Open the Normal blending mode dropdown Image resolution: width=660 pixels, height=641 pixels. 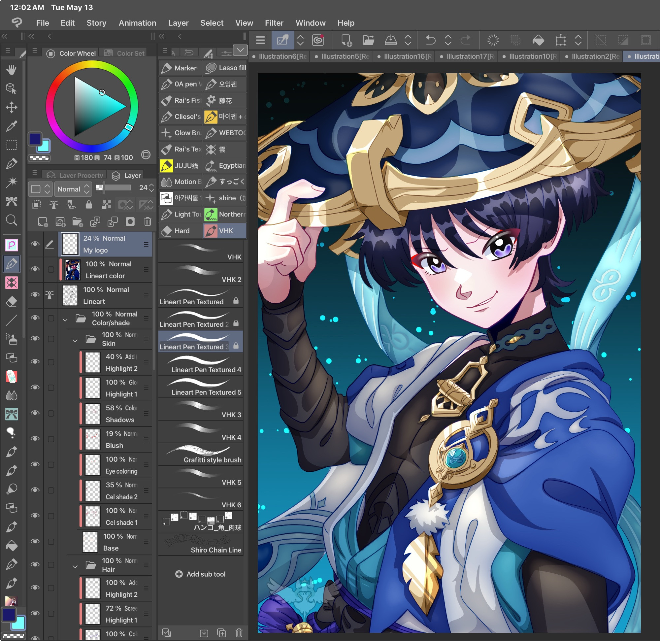[73, 189]
